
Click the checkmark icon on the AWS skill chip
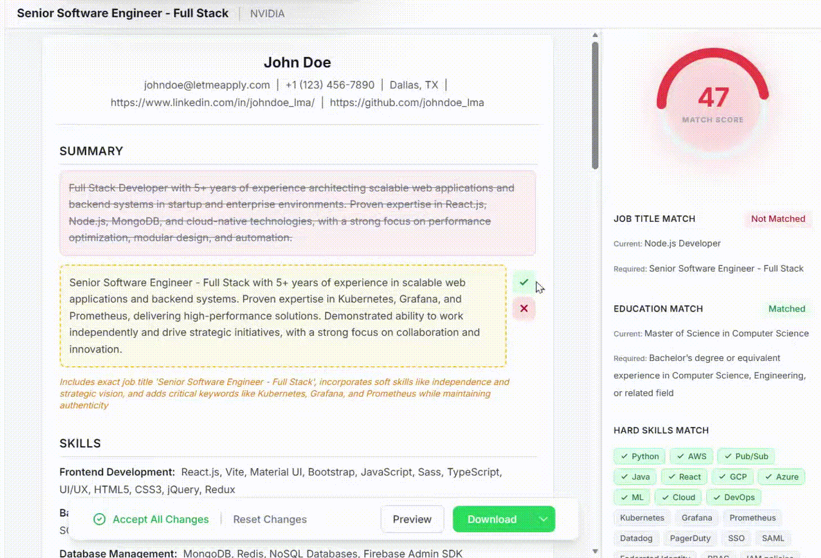680,456
